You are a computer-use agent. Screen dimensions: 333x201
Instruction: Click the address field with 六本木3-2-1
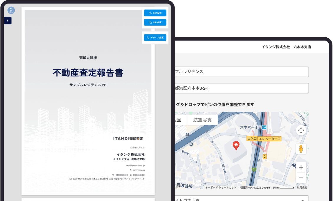pos(242,88)
